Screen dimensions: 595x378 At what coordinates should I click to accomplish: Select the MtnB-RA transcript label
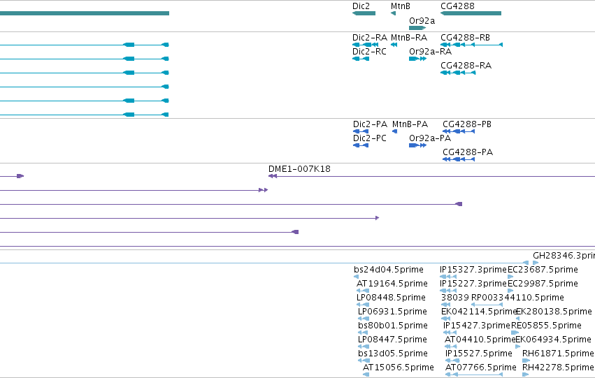click(x=409, y=38)
